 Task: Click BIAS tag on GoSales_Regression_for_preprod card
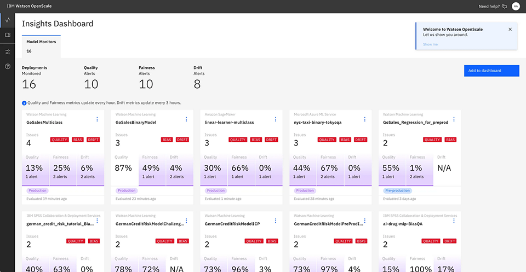(450, 140)
